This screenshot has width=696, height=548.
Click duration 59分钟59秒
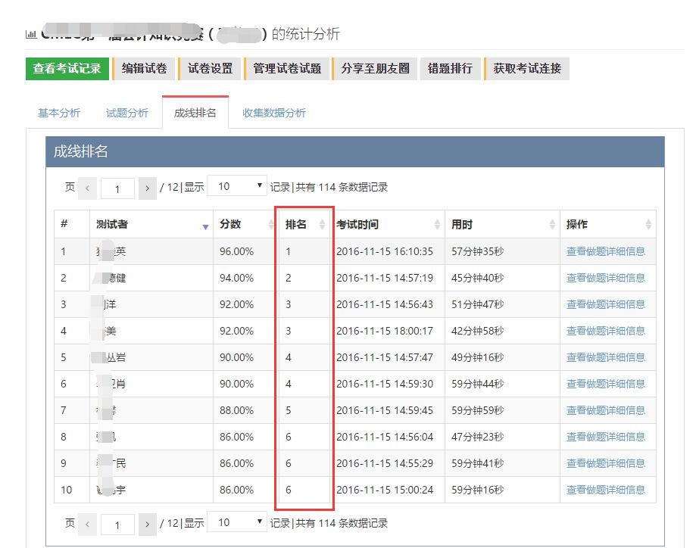pyautogui.click(x=477, y=410)
